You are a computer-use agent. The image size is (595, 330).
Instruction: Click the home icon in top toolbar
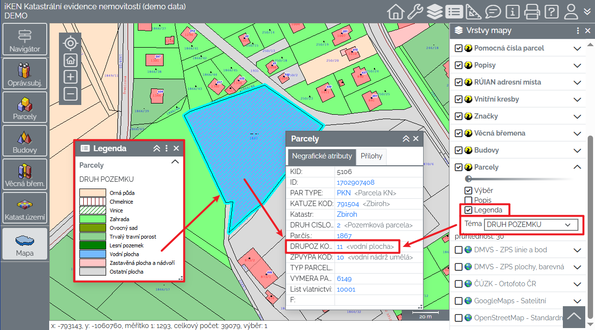point(396,11)
